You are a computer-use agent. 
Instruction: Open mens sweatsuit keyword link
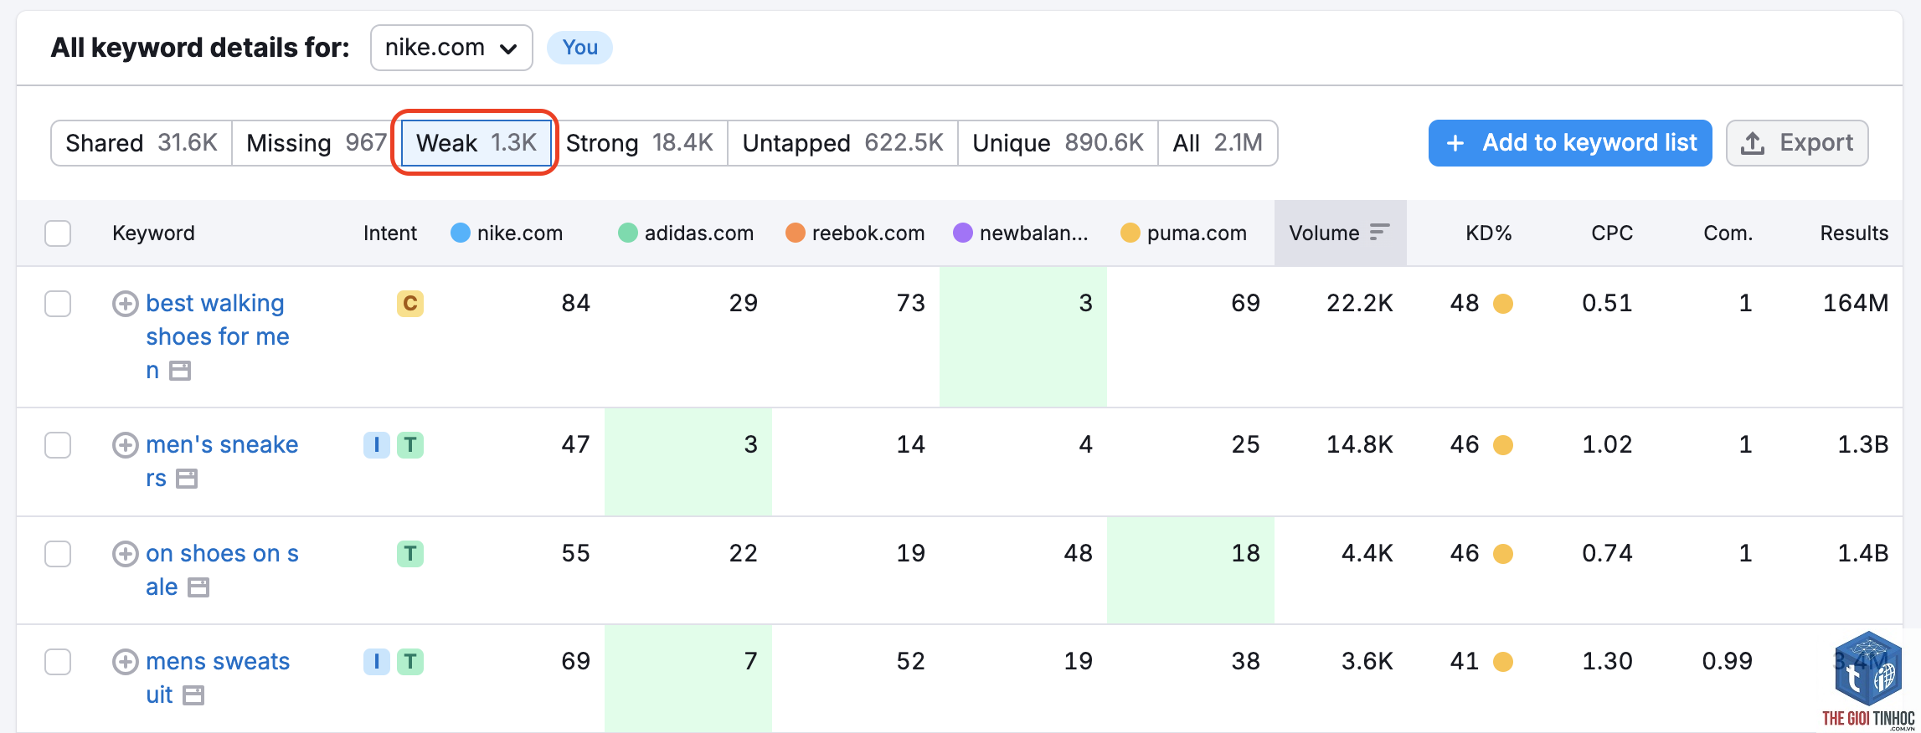click(218, 678)
